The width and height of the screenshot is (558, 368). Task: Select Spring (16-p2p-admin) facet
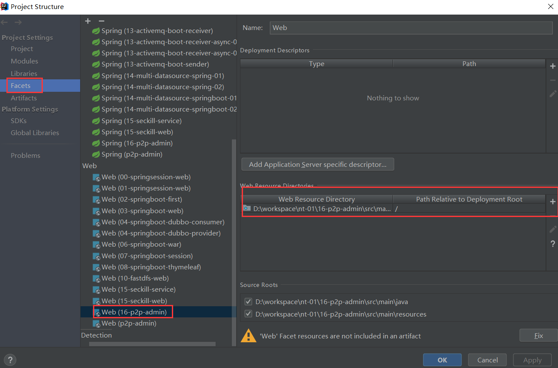click(137, 143)
